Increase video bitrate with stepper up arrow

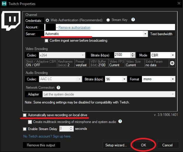tap(133, 54)
